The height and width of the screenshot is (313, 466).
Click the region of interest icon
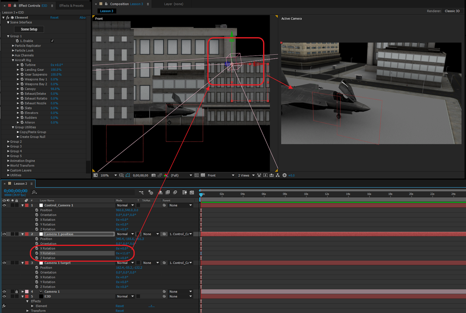(197, 175)
